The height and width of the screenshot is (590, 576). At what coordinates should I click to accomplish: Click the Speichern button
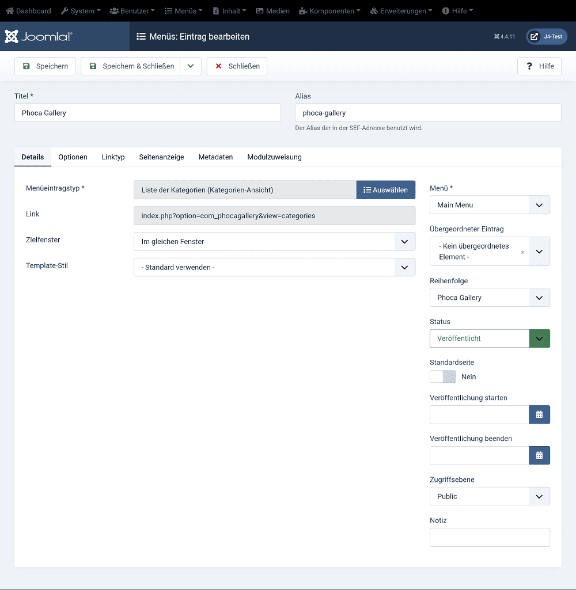coord(45,66)
